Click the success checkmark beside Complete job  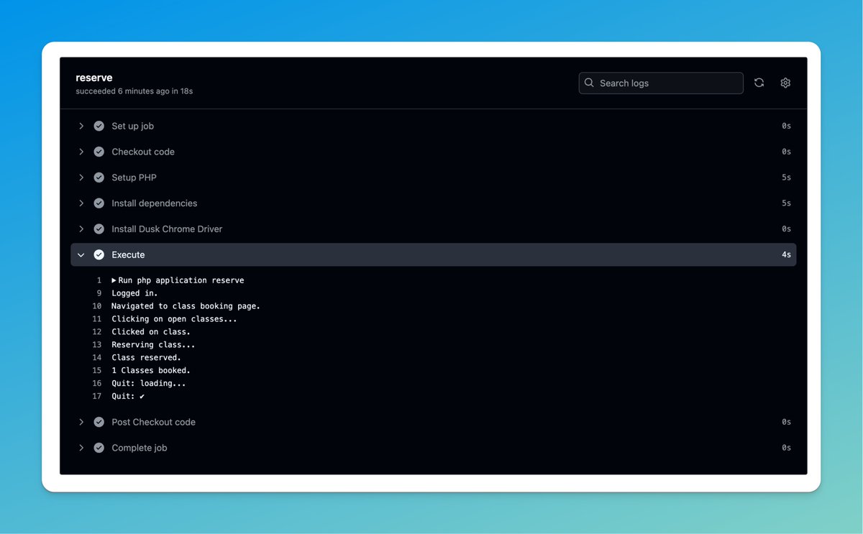point(99,448)
